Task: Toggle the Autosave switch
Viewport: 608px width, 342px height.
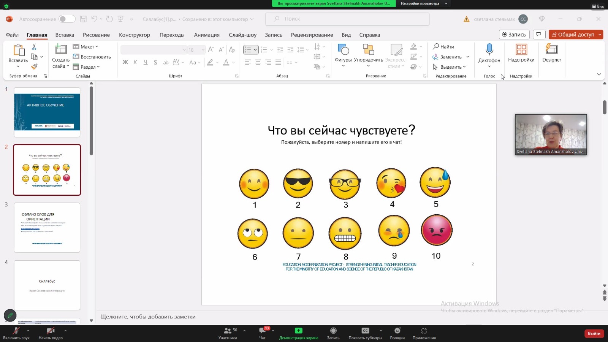Action: coord(67,19)
